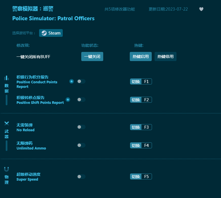Image resolution: width=221 pixels, height=198 pixels.
Task: Click the F3 hotkey field
Action: [147, 127]
